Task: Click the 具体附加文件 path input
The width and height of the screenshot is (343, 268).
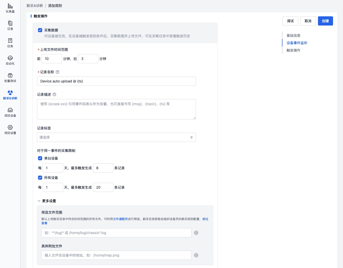Action: click(116, 255)
